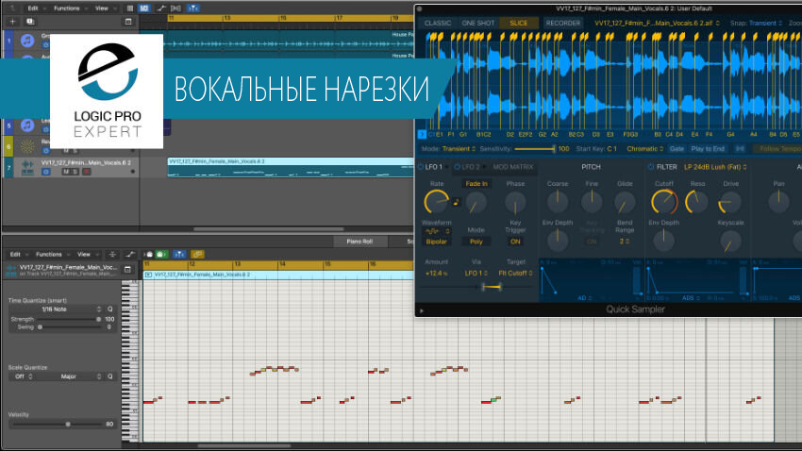Open the Mode Transient dropdown

coord(459,149)
